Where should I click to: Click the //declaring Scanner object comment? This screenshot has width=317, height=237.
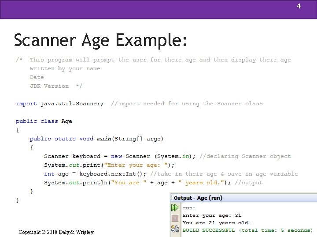pos(245,156)
